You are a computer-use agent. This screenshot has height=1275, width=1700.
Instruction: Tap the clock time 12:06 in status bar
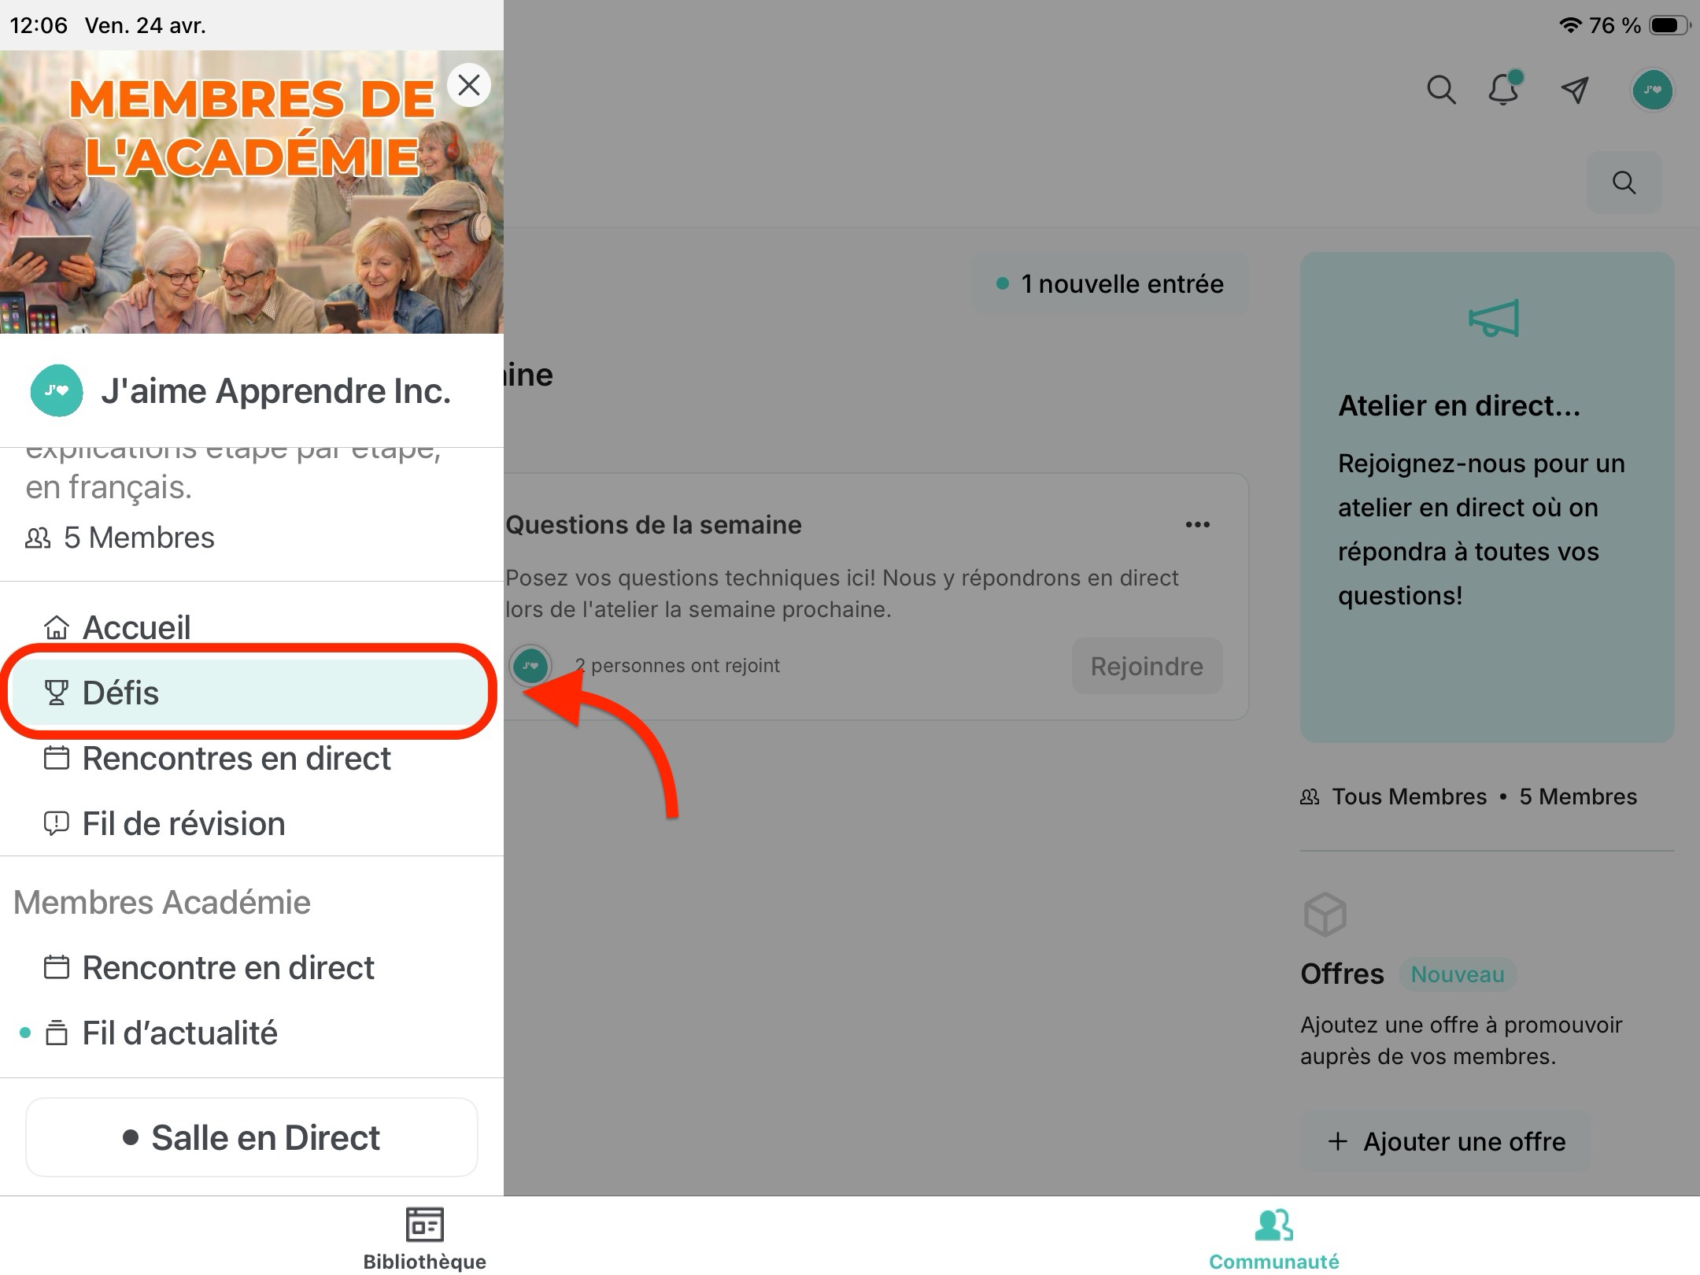[x=39, y=25]
